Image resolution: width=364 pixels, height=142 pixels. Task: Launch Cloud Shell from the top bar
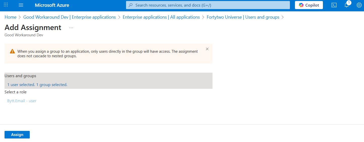[x=334, y=5]
